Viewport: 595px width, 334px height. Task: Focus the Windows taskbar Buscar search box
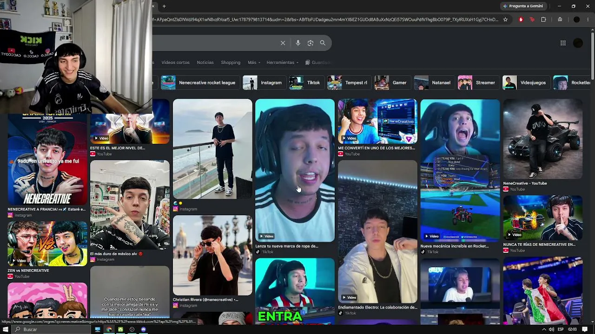(51, 329)
